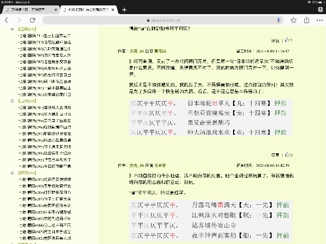Go back with the browser back arrow
The image size is (326, 244).
[x=7, y=20]
